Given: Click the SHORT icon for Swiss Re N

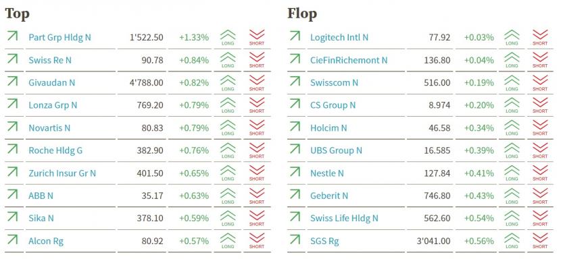Looking at the screenshot, I should pos(257,60).
